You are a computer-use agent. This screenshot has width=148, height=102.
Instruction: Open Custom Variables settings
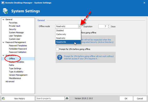coord(17,62)
